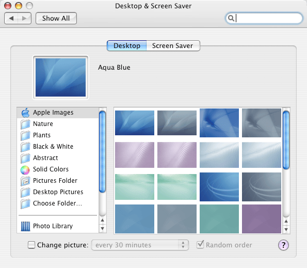The image size is (307, 268).
Task: Choose the Aqua Blue wallpaper thumbnail in first row
Action: [x=135, y=123]
